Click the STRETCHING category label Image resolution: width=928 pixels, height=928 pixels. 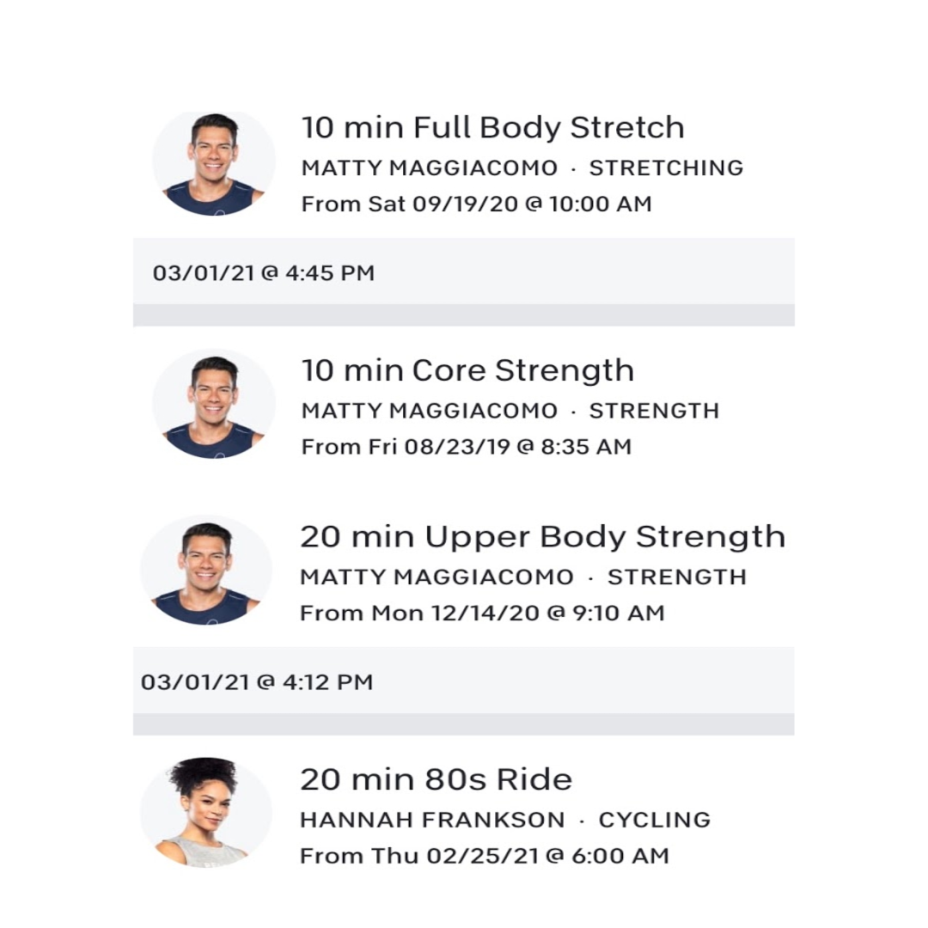point(666,168)
